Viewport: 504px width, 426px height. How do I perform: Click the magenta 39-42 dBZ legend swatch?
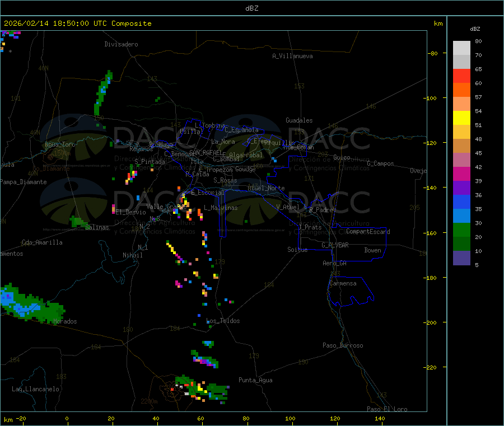tap(461, 174)
